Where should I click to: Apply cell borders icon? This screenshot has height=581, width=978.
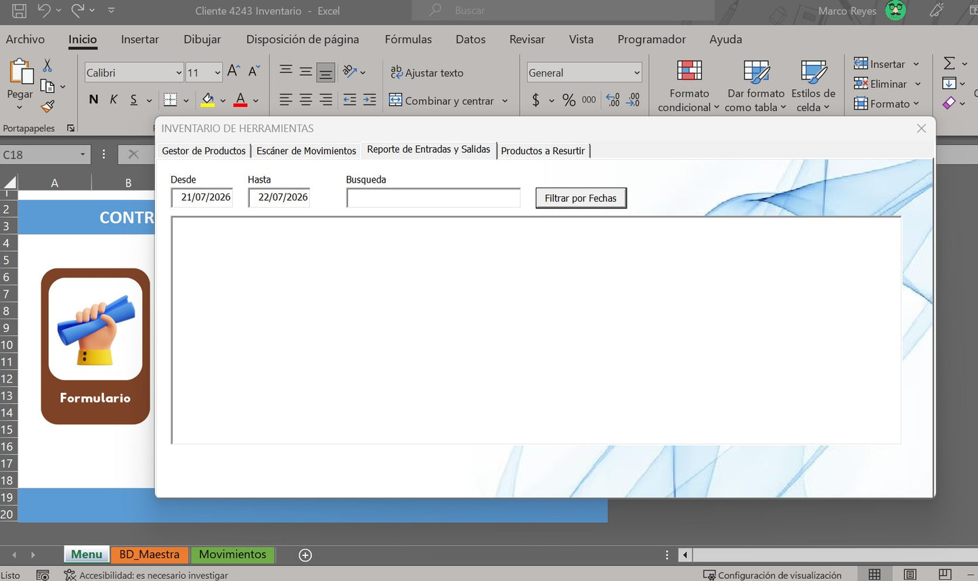tap(171, 100)
